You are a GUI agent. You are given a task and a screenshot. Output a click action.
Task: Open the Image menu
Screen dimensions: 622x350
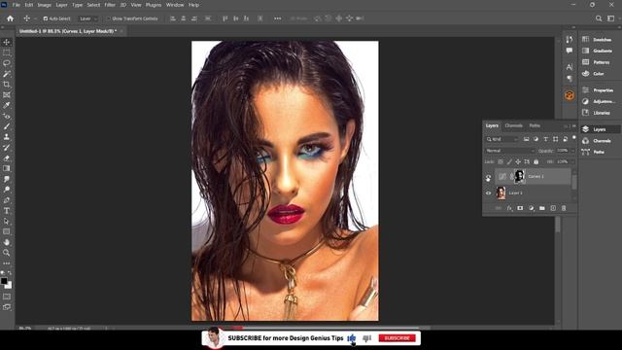44,5
